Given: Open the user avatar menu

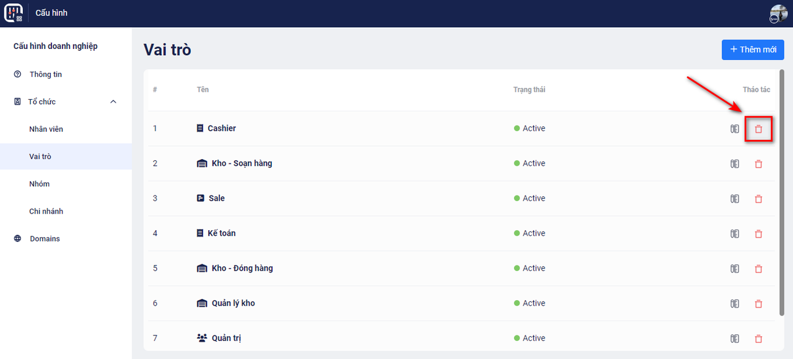Looking at the screenshot, I should click(778, 14).
